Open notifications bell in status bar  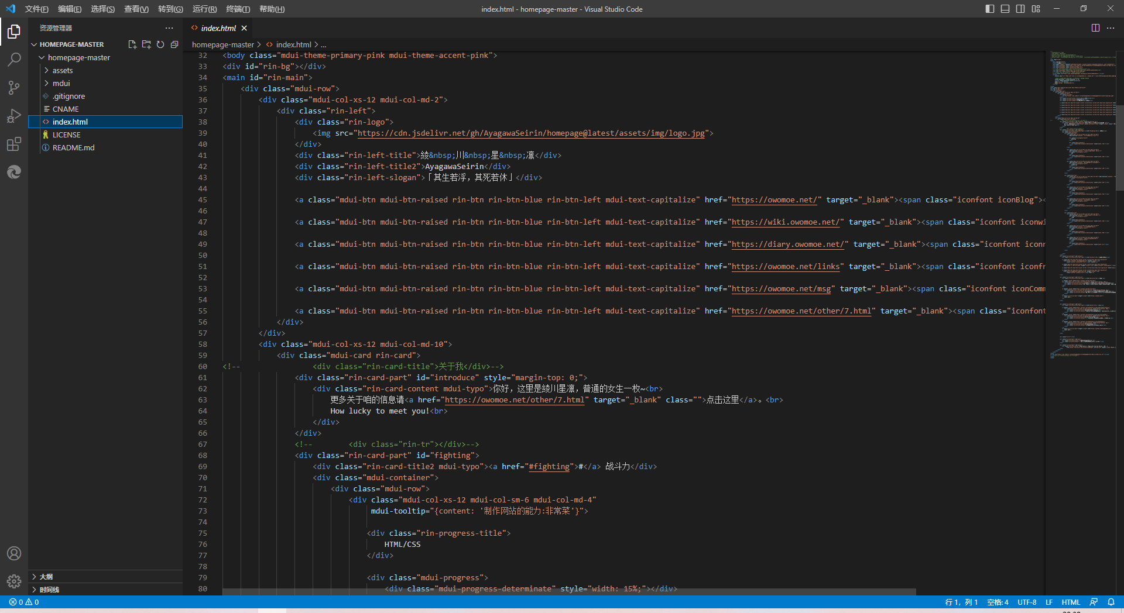pos(1111,602)
